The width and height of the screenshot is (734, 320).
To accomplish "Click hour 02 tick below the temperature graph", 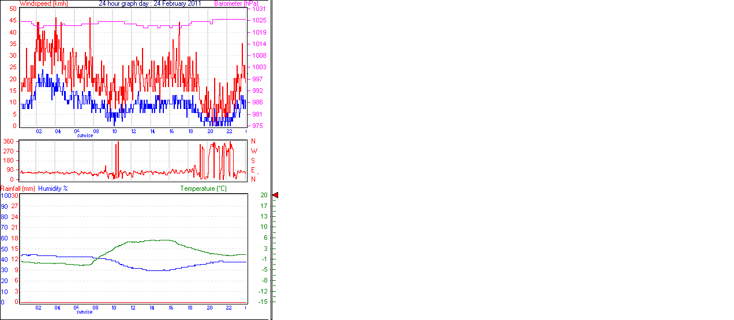I will point(38,308).
